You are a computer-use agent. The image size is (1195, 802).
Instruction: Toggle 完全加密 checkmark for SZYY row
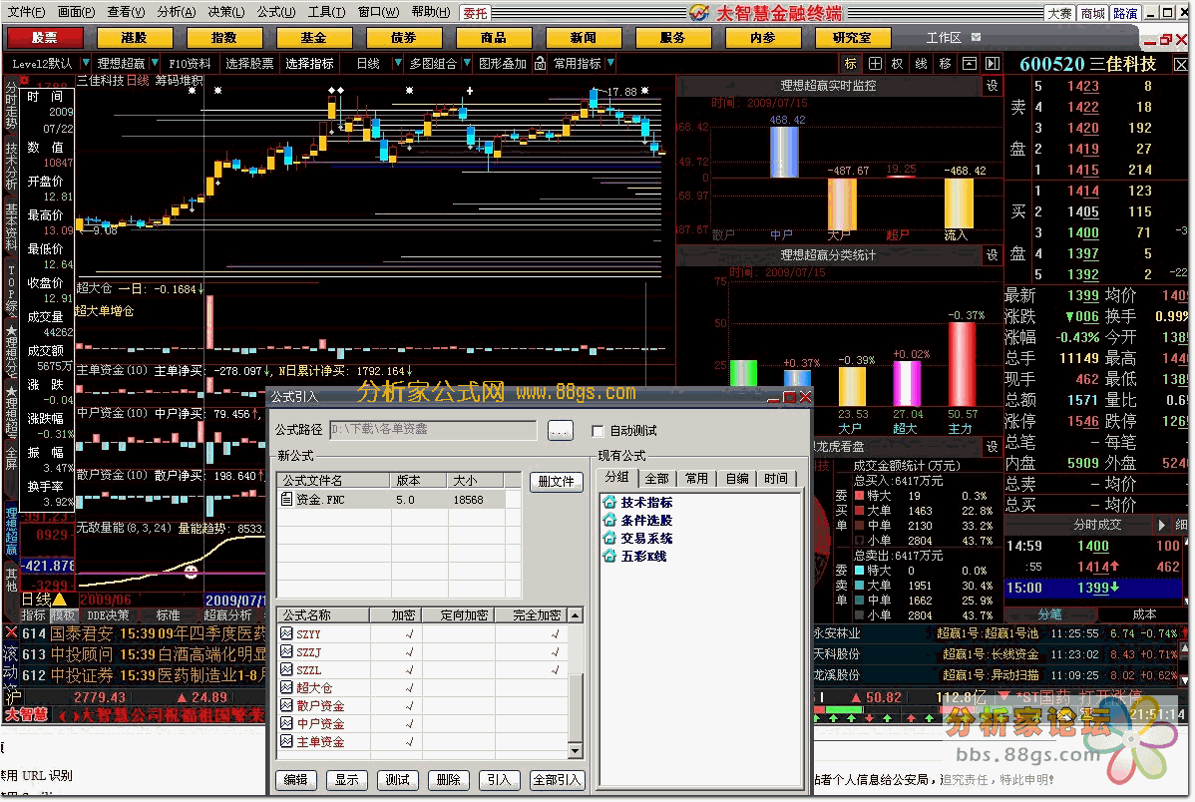(555, 634)
